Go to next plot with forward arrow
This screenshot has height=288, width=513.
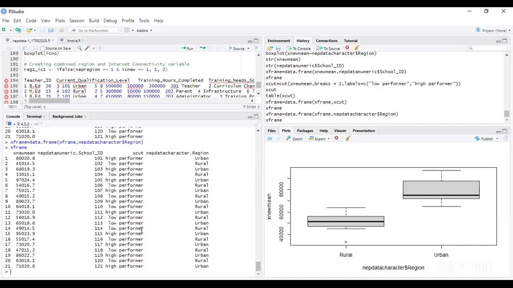(x=278, y=138)
